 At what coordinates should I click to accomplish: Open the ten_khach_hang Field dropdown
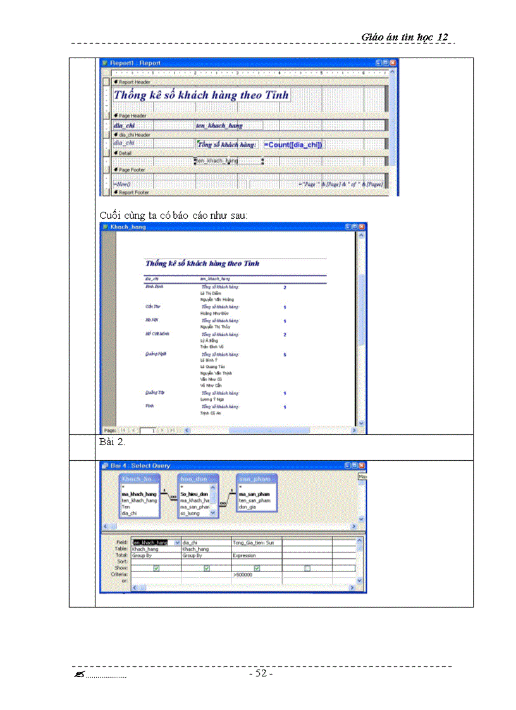(x=177, y=542)
